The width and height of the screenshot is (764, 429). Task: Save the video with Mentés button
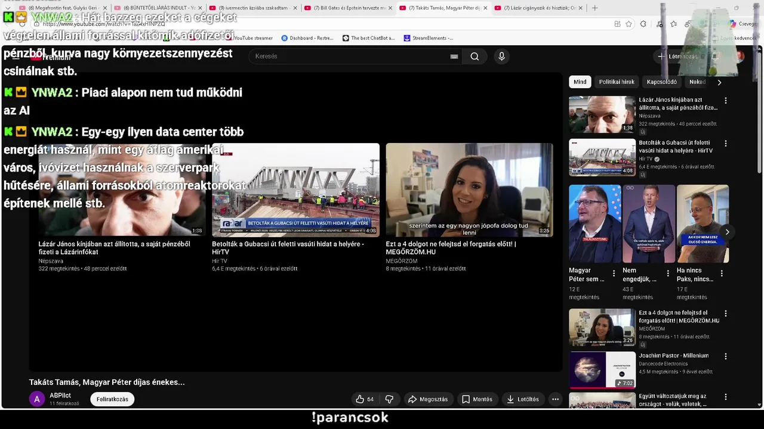[x=477, y=399]
